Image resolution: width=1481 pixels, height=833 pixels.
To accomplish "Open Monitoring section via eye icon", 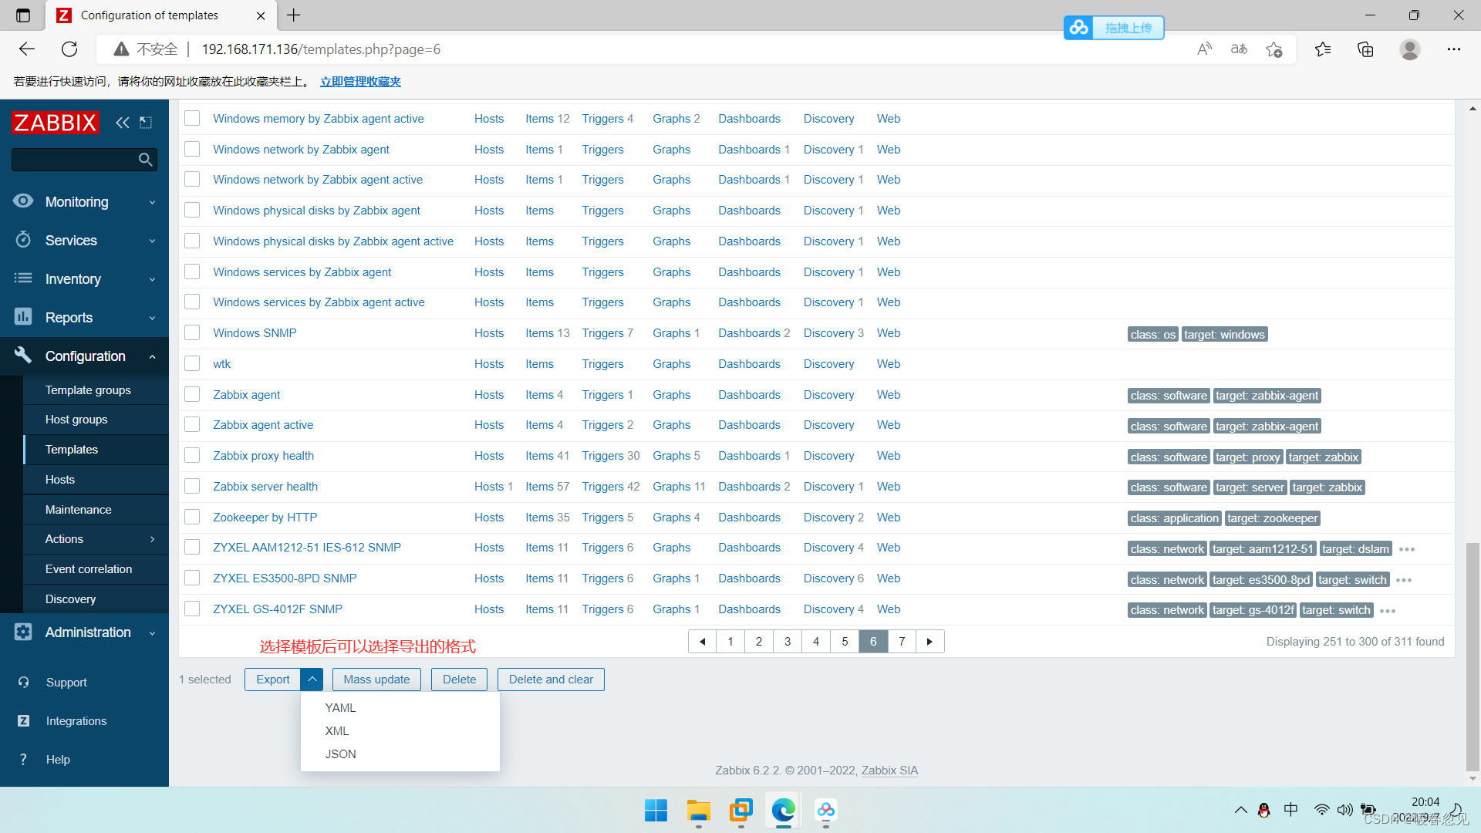I will coord(23,201).
